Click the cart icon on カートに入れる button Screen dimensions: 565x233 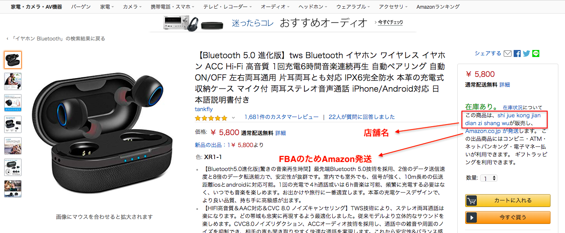pos(472,200)
